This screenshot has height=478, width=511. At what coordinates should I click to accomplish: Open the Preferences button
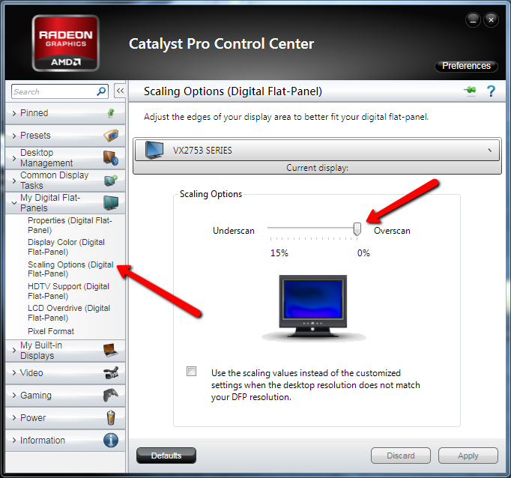click(x=465, y=66)
